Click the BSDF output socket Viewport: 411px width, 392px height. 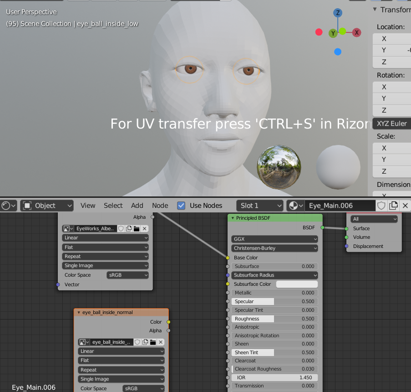pos(322,227)
